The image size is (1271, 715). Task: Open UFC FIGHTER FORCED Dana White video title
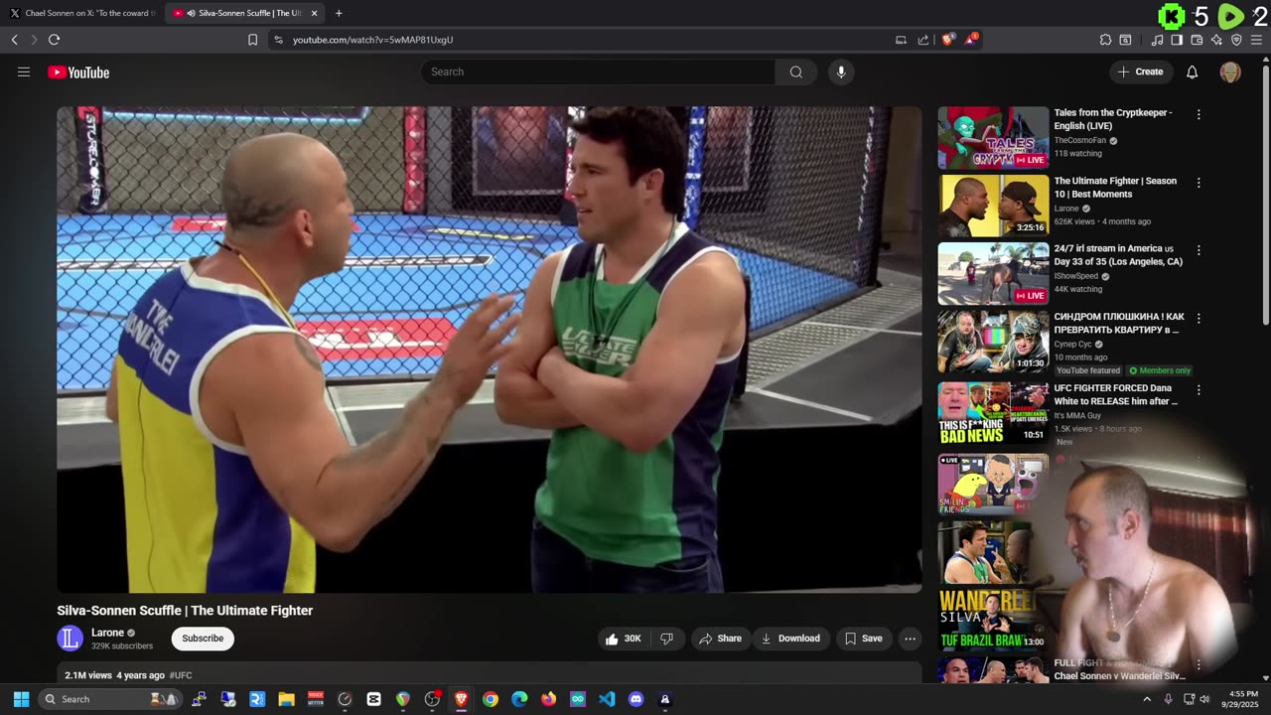point(1115,394)
